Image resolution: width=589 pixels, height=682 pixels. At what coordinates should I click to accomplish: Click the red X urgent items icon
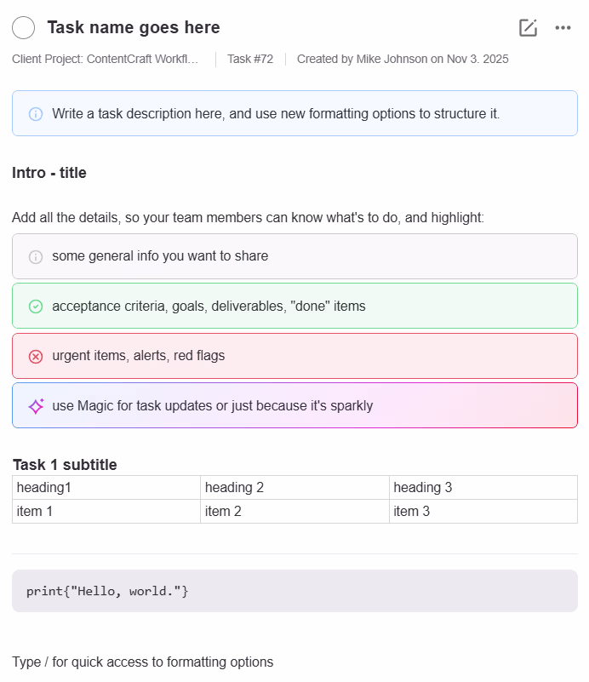[x=35, y=356]
